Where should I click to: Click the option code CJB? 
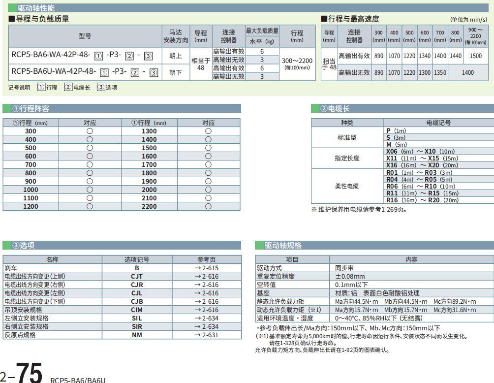point(137,302)
